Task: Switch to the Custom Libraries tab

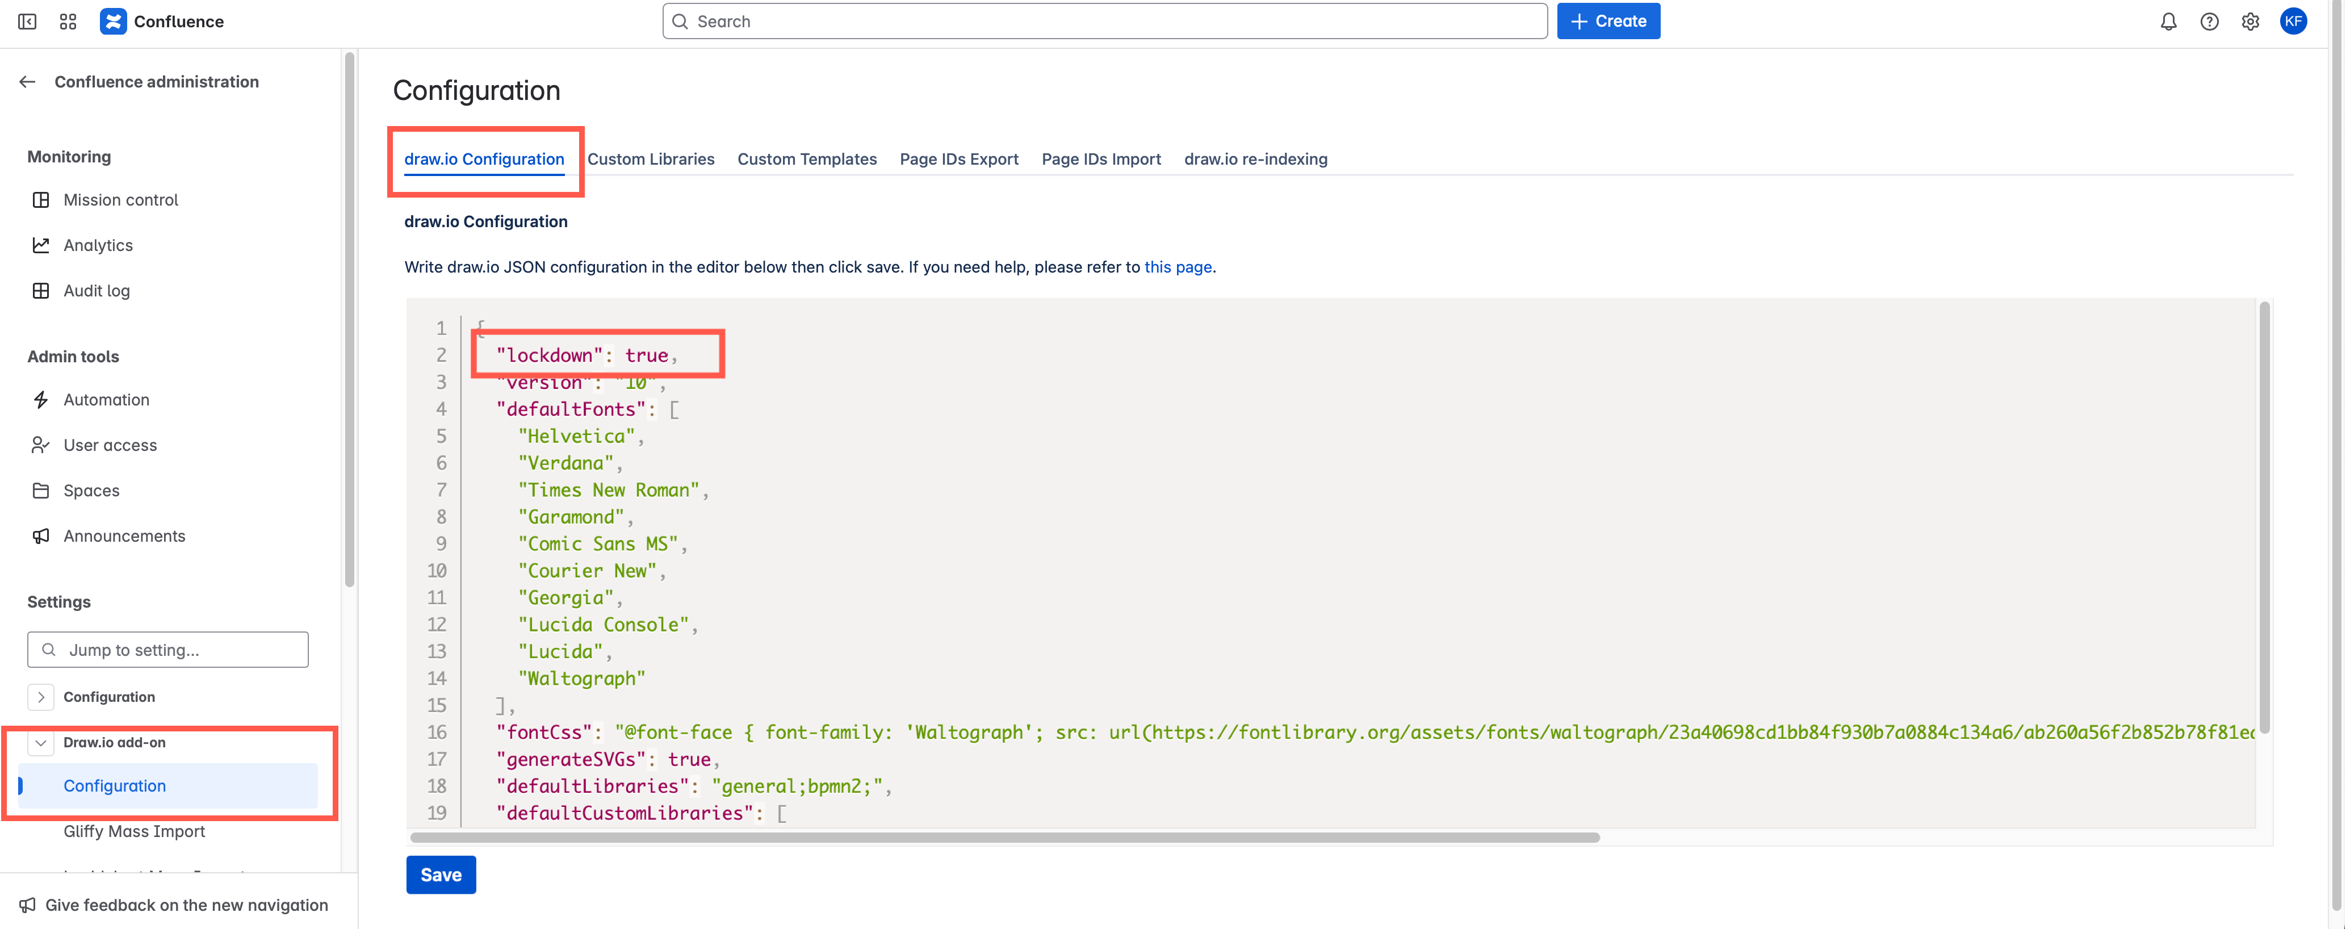Action: click(651, 158)
